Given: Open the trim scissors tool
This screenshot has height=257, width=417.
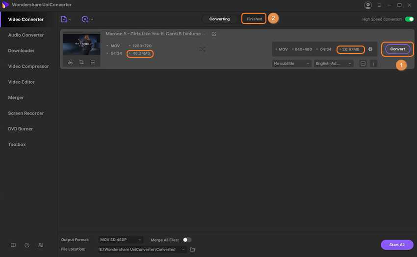Looking at the screenshot, I should (70, 63).
